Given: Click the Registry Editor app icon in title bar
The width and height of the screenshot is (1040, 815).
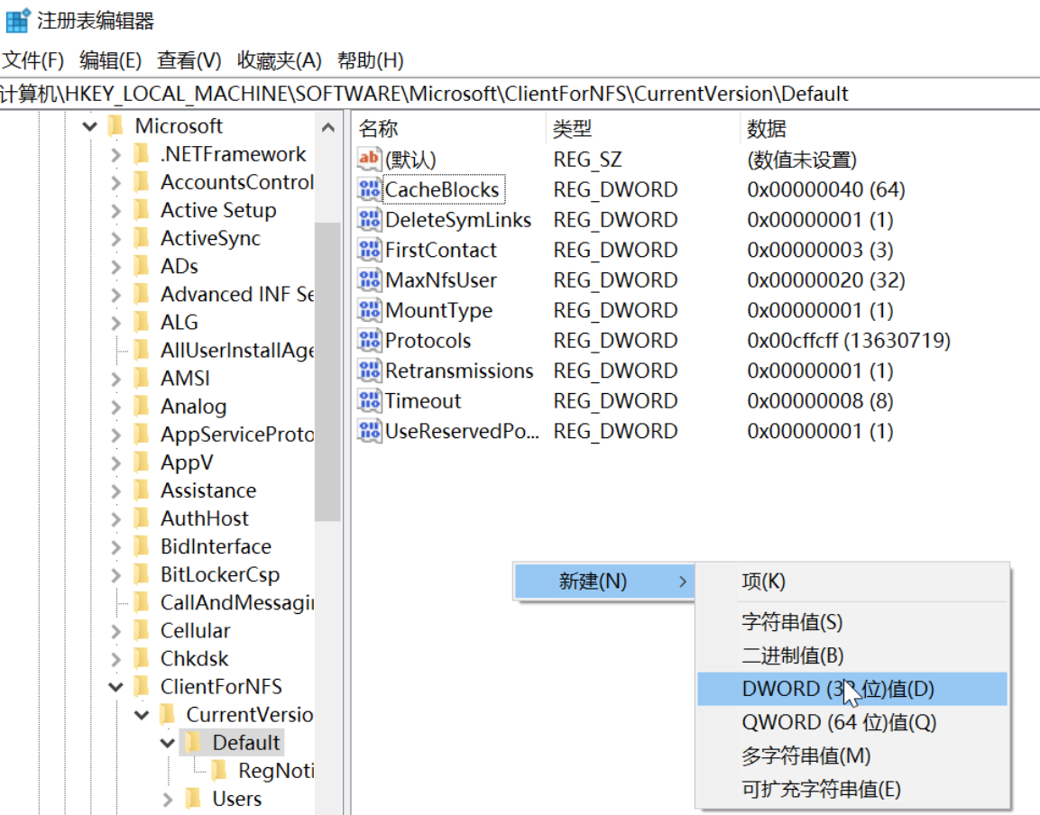Looking at the screenshot, I should point(17,21).
